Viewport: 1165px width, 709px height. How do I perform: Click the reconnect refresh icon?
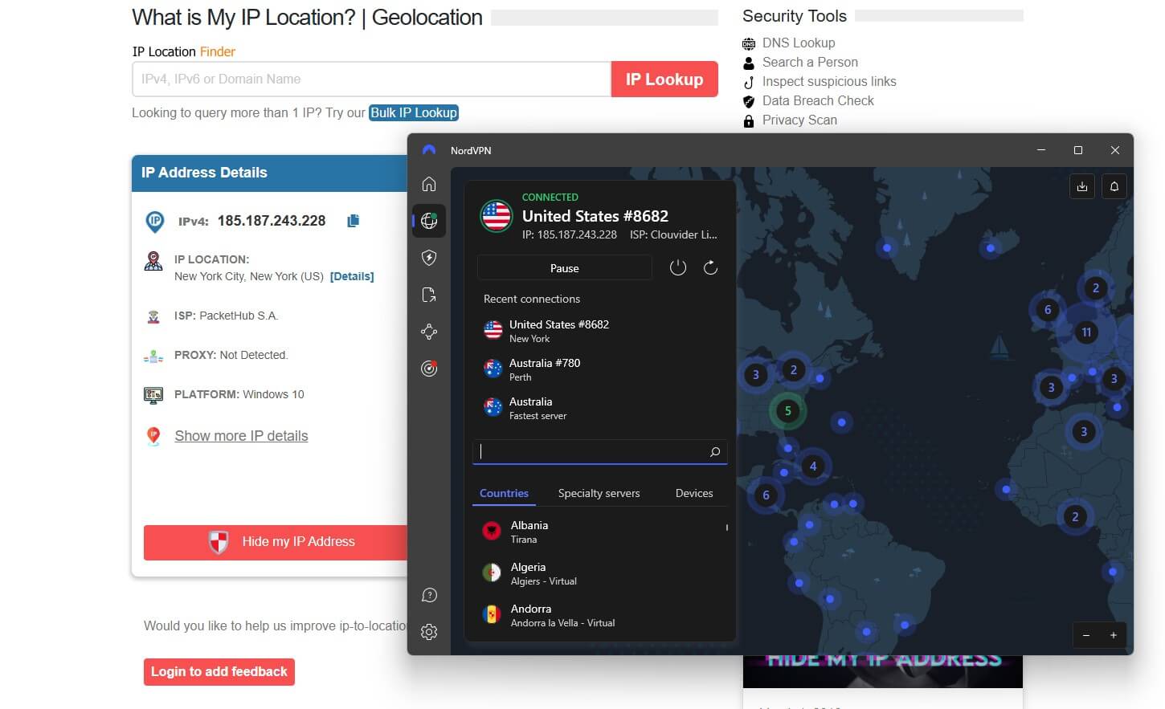[x=710, y=267]
